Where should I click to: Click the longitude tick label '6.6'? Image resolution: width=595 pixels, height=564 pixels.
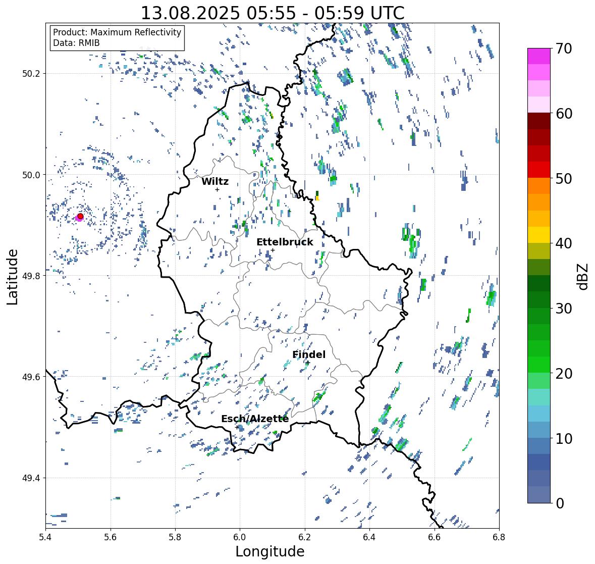[435, 537]
